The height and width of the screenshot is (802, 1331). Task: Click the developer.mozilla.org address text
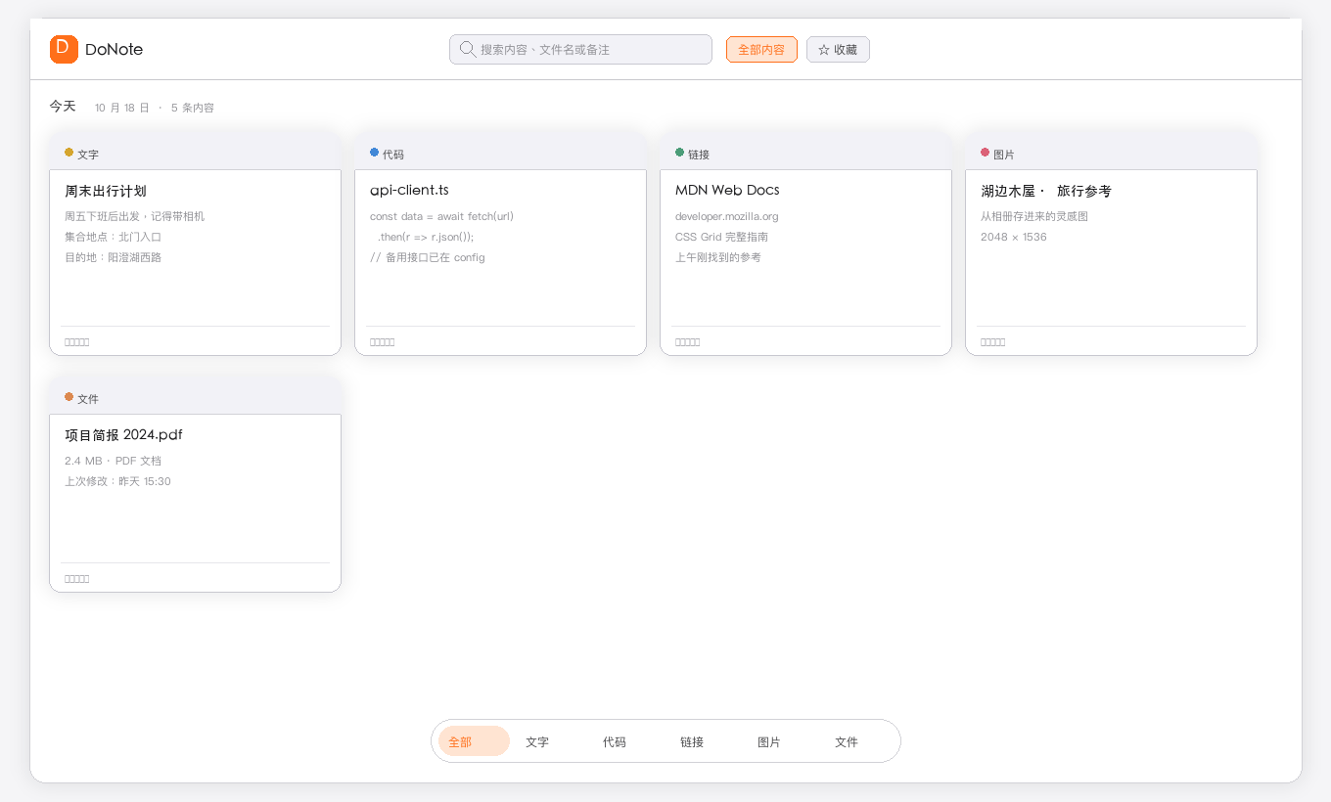click(727, 216)
